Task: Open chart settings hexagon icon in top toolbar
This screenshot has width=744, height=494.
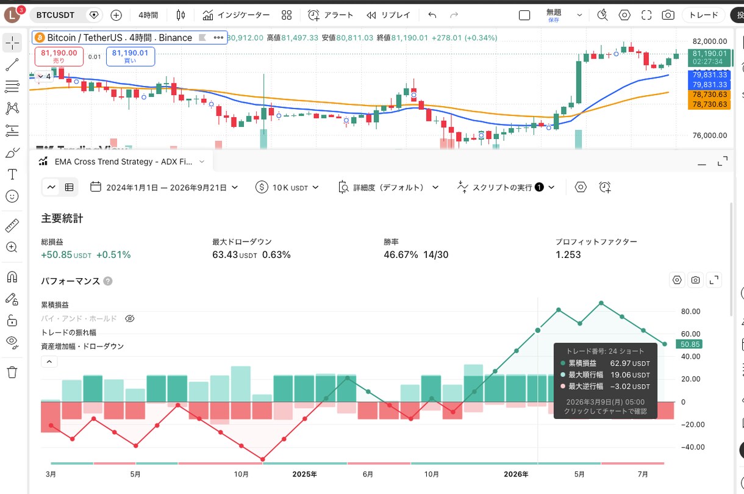Action: coord(625,15)
